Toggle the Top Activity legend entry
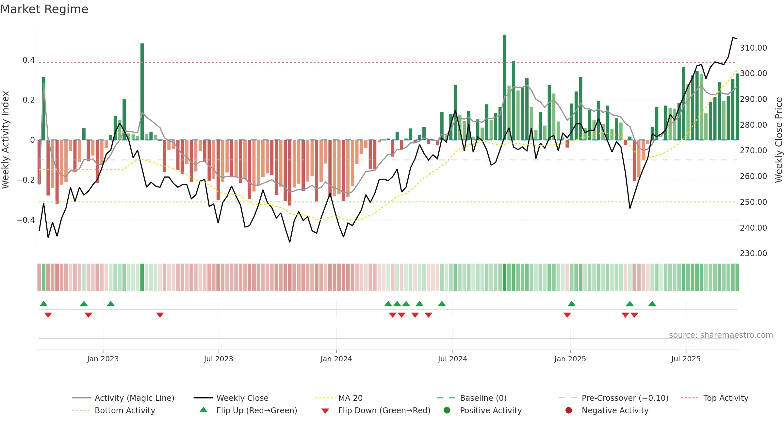The height and width of the screenshot is (441, 784). point(714,398)
